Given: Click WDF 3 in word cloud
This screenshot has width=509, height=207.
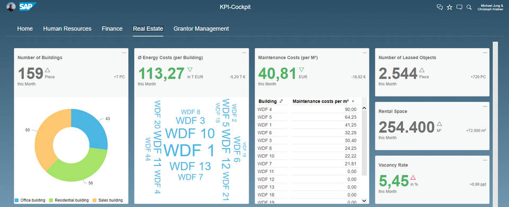Looking at the screenshot, I should point(190,120).
